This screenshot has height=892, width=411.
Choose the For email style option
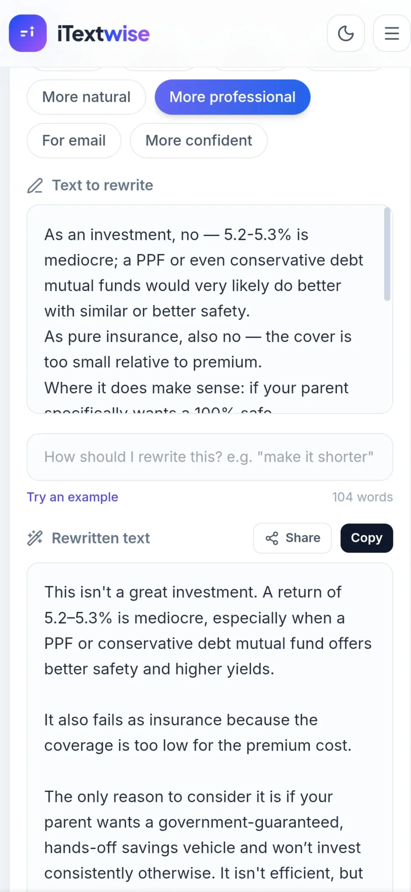[74, 141]
